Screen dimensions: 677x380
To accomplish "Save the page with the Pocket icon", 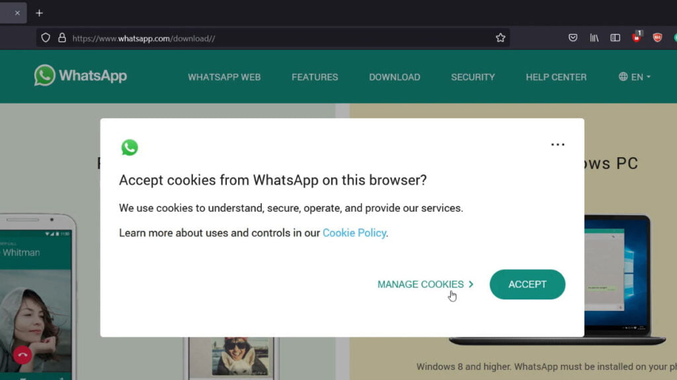I will coord(573,38).
